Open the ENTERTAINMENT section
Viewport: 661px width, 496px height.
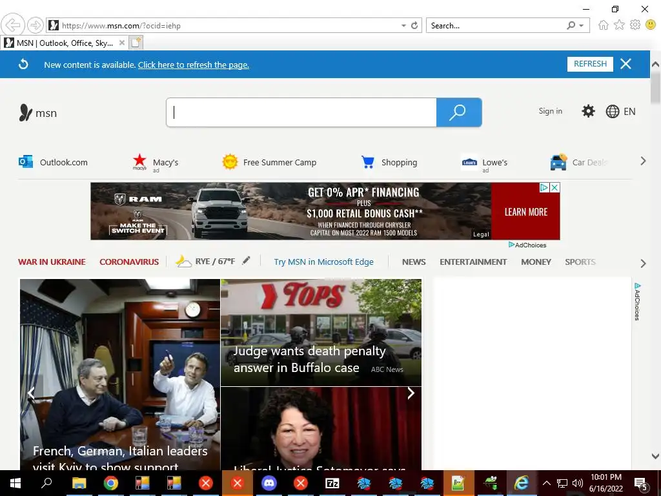[473, 262]
